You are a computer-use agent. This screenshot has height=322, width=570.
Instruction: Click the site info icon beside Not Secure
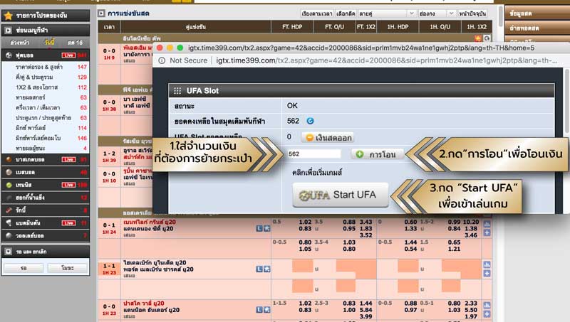[162, 60]
